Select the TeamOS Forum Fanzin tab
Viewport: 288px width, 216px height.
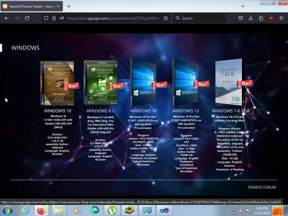click(x=31, y=6)
